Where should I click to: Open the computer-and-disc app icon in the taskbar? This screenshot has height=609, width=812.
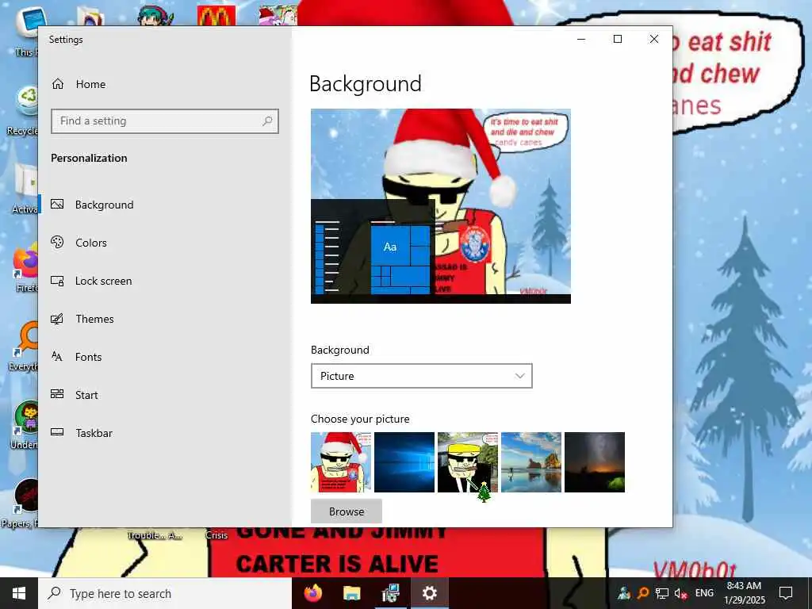(x=390, y=593)
